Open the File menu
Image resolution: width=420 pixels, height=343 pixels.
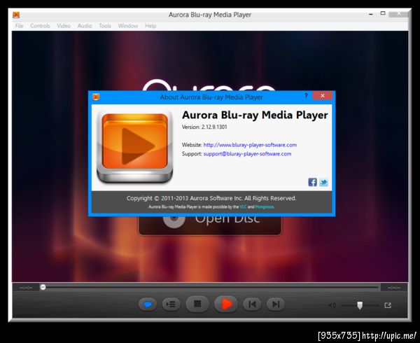coord(19,26)
